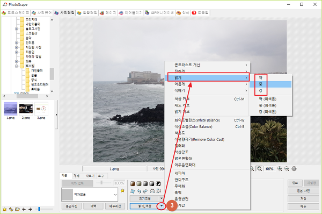Screen dimensions: 322x214
Task: Choose 콘트라스트 개선 in the menu
Action: click(208, 65)
